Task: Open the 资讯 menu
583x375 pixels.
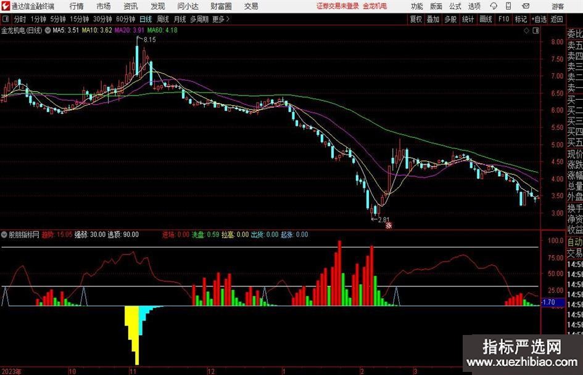Action: [131, 6]
